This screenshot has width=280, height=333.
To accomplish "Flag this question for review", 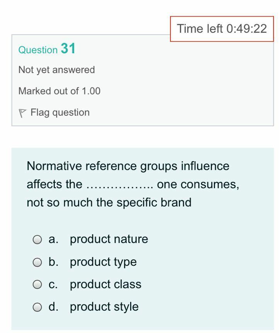I will click(x=58, y=112).
